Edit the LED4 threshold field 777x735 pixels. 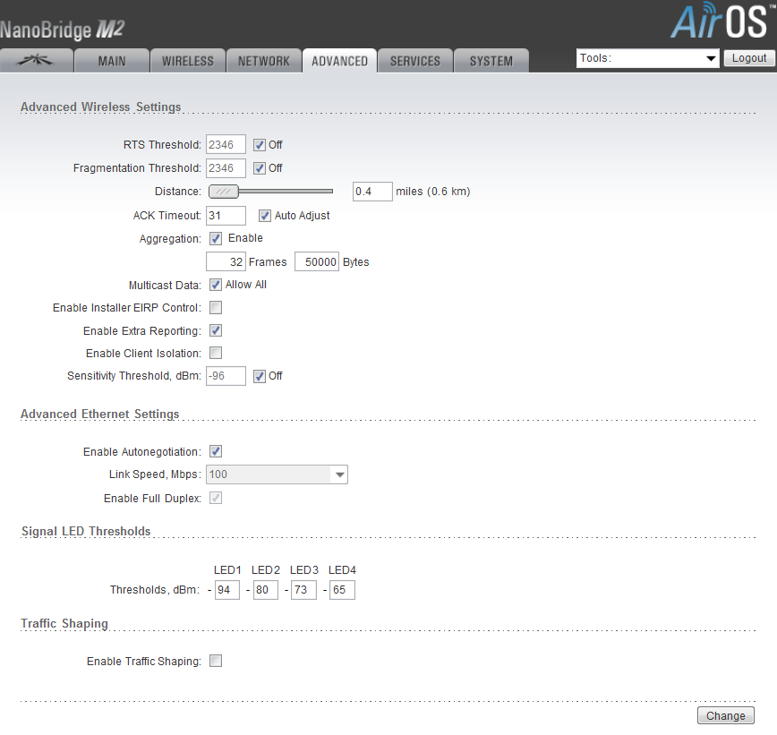(x=343, y=590)
